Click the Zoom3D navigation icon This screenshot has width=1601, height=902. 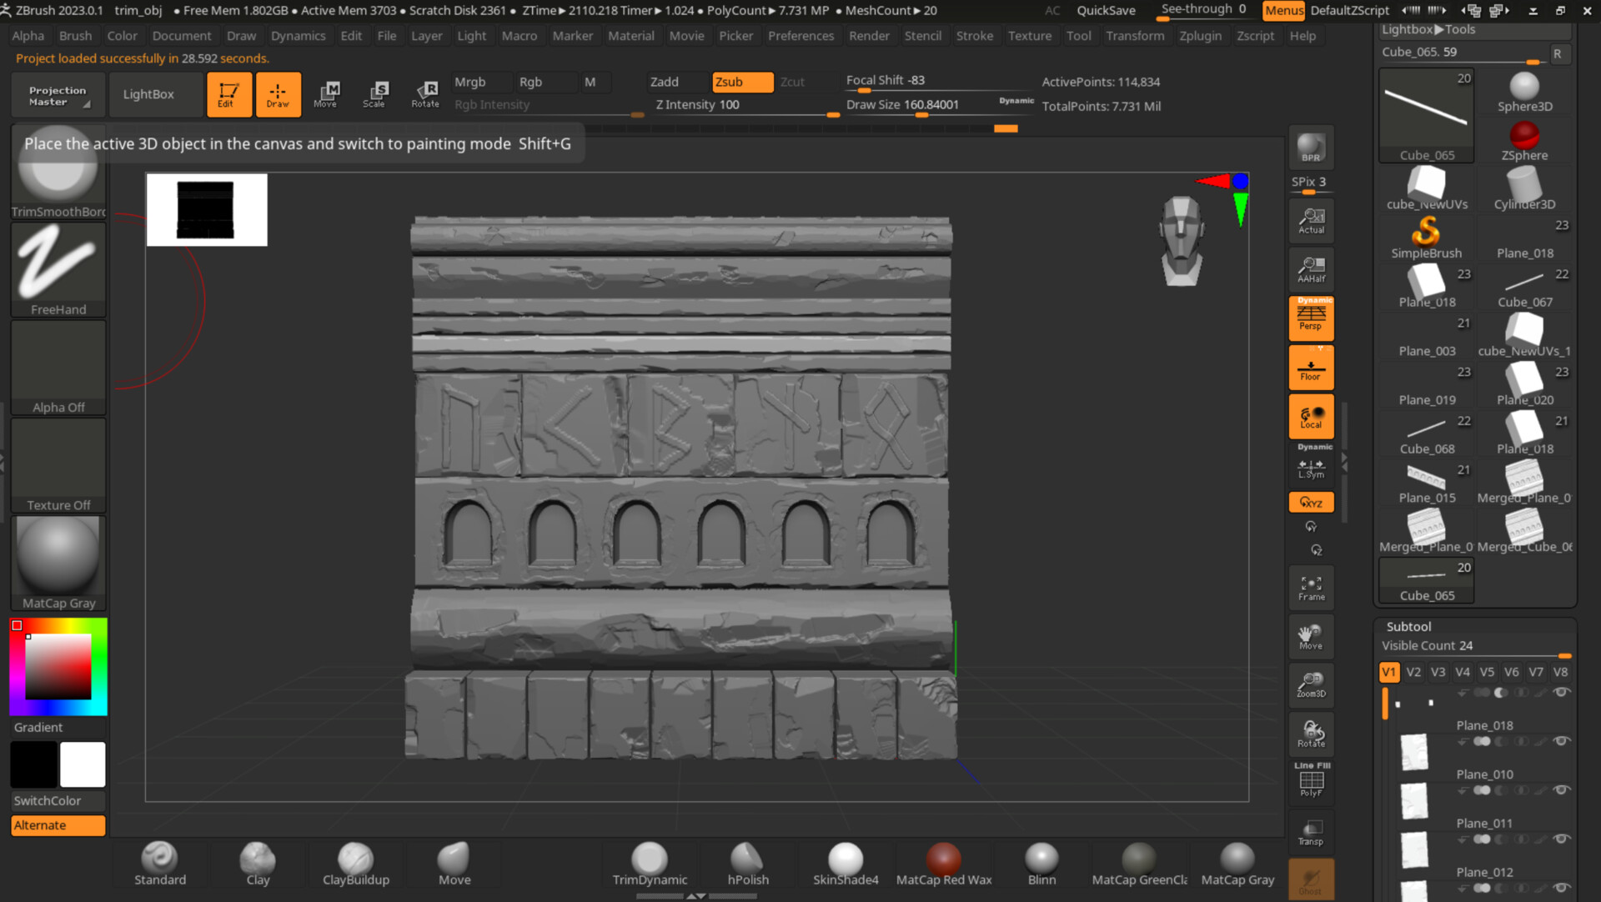pos(1311,685)
